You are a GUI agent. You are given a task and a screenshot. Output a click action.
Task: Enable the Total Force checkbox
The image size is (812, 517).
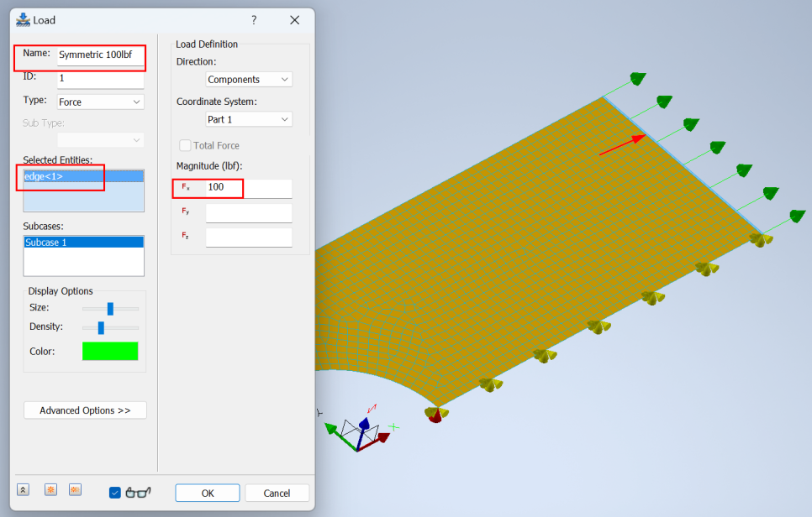click(185, 145)
